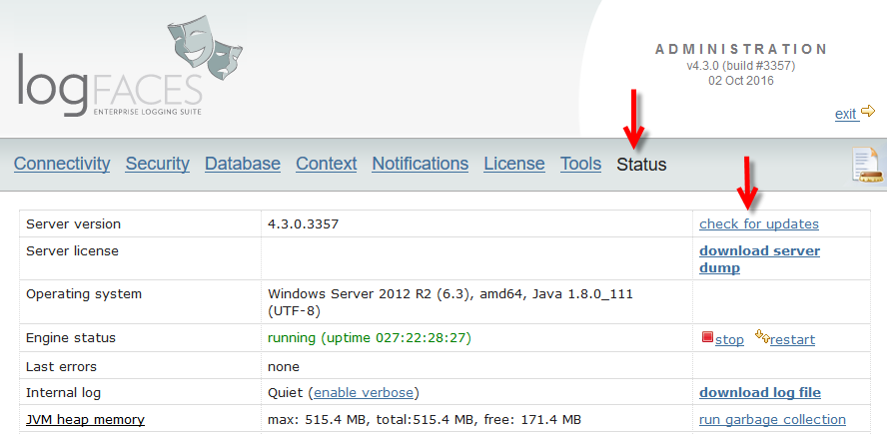Viewport: 887px width, 435px height.
Task: Click the red stop square icon
Action: (707, 337)
